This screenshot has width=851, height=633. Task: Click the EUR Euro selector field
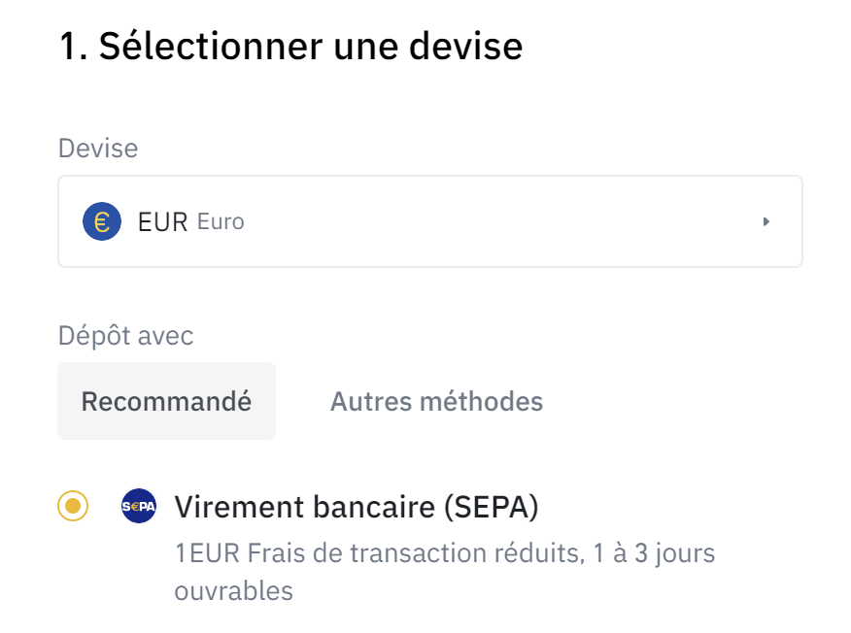point(430,221)
